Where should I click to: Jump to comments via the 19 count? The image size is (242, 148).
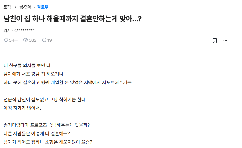(x=49, y=40)
